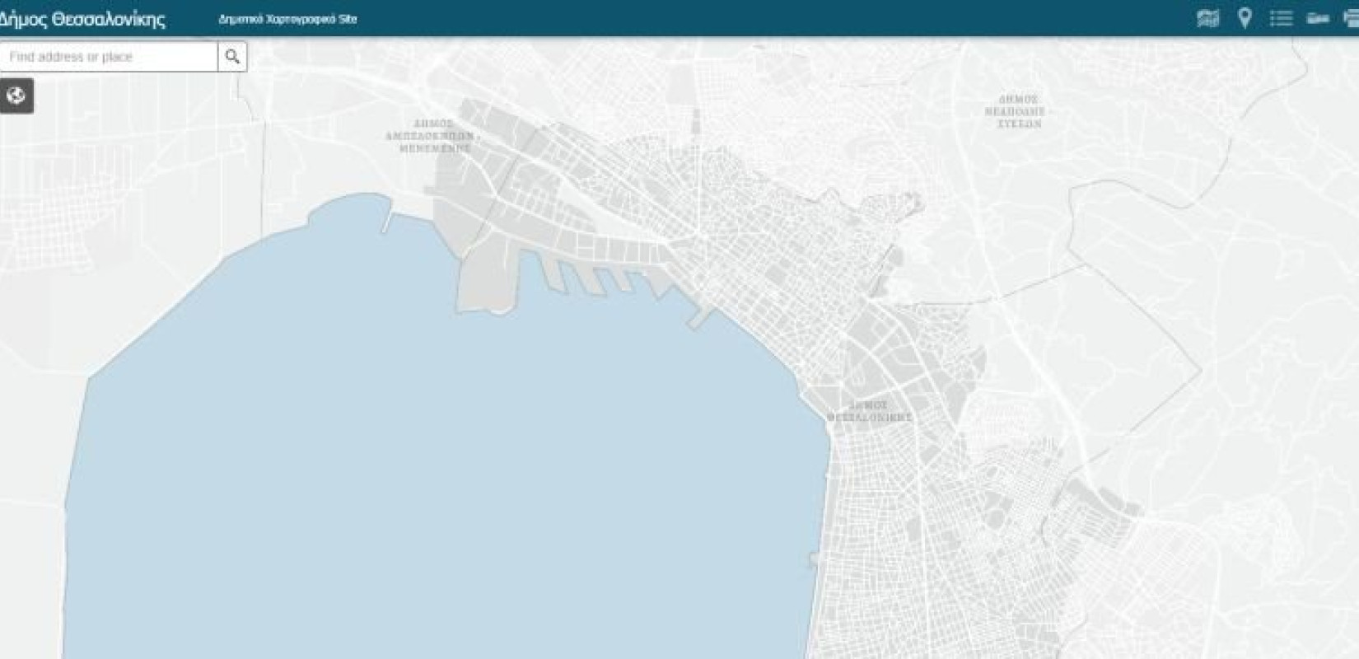This screenshot has height=659, width=1359.
Task: Click the 'ΔΗΜΟΣ ΘΕΣΣΑΛΟΝΙΚΗΣ' map label
Action: tap(869, 411)
